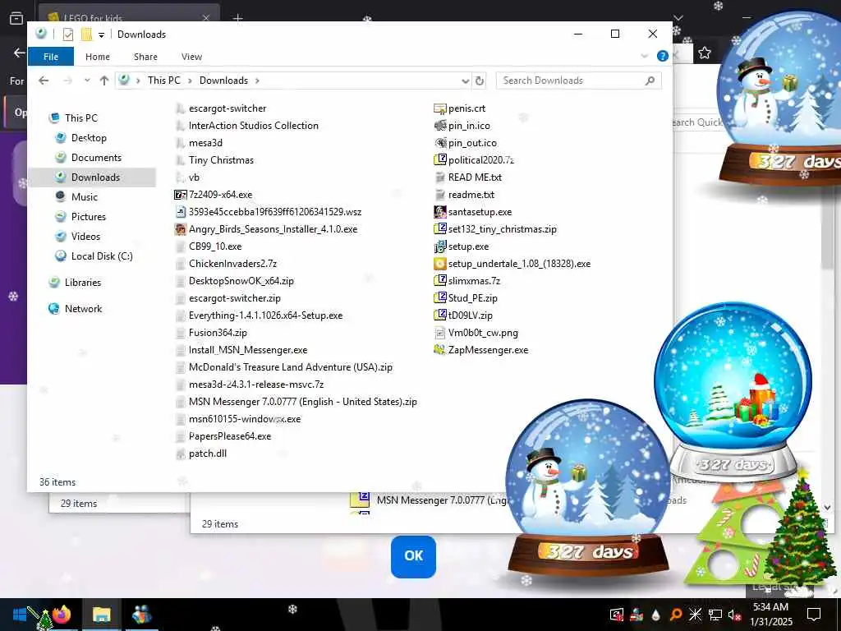Select Music in navigation pane
Viewport: 841px width, 631px height.
pos(85,197)
